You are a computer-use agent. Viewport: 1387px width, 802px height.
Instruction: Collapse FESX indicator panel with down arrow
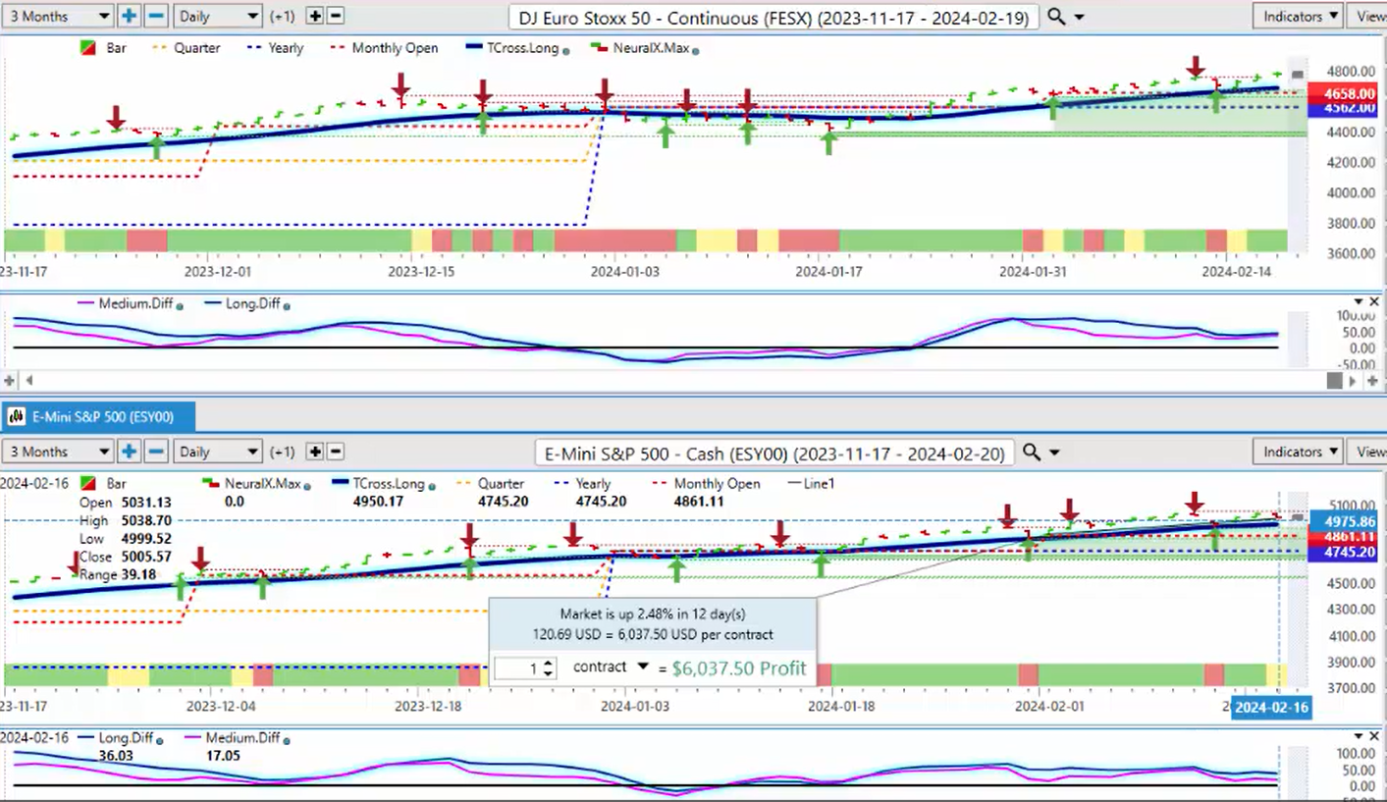[x=1359, y=302]
